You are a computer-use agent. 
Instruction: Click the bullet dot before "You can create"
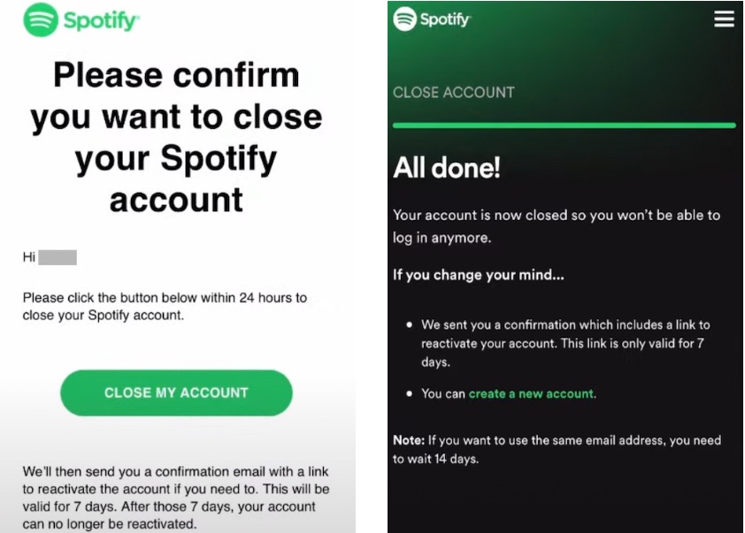tap(409, 394)
